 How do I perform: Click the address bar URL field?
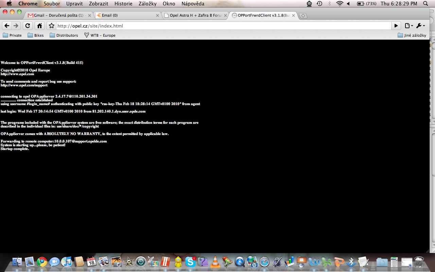221,26
